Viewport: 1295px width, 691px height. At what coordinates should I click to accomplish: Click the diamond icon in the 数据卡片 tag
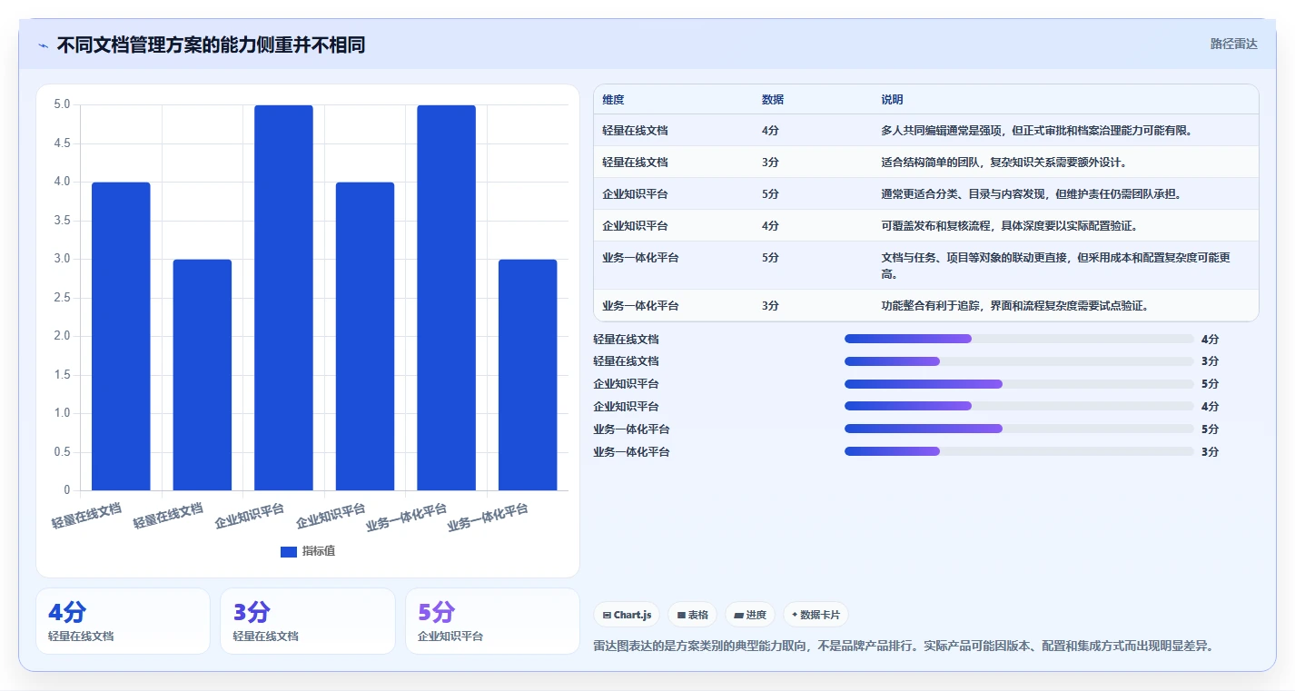(795, 615)
